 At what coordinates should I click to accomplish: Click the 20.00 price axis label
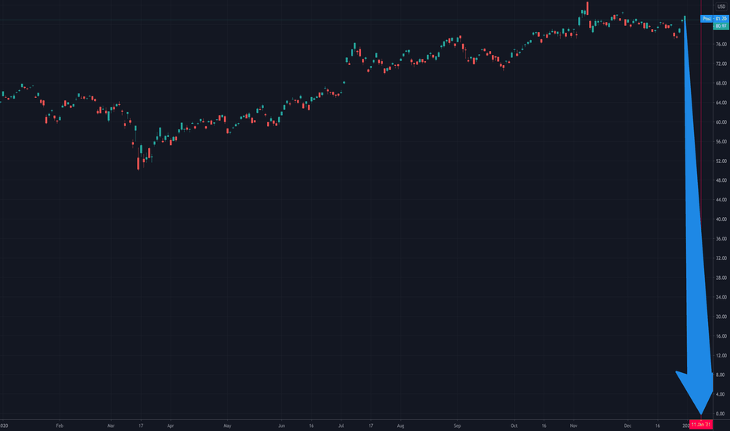coord(721,317)
